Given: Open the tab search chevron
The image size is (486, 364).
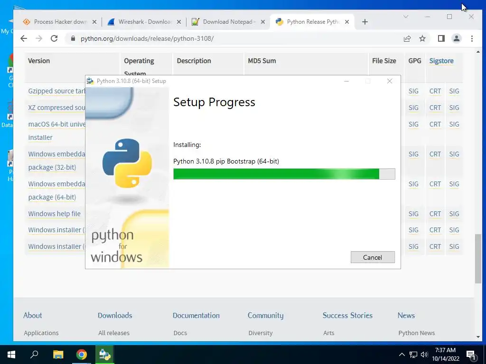Looking at the screenshot, I should tap(406, 17).
